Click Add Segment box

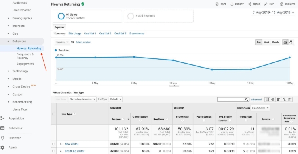click(x=159, y=16)
